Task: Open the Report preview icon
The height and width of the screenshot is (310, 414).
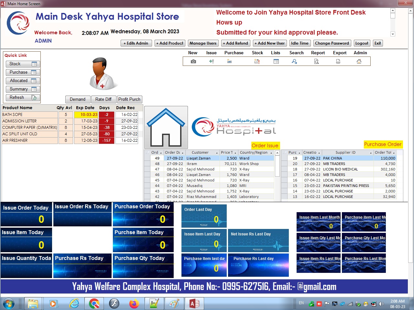Action: click(x=317, y=61)
